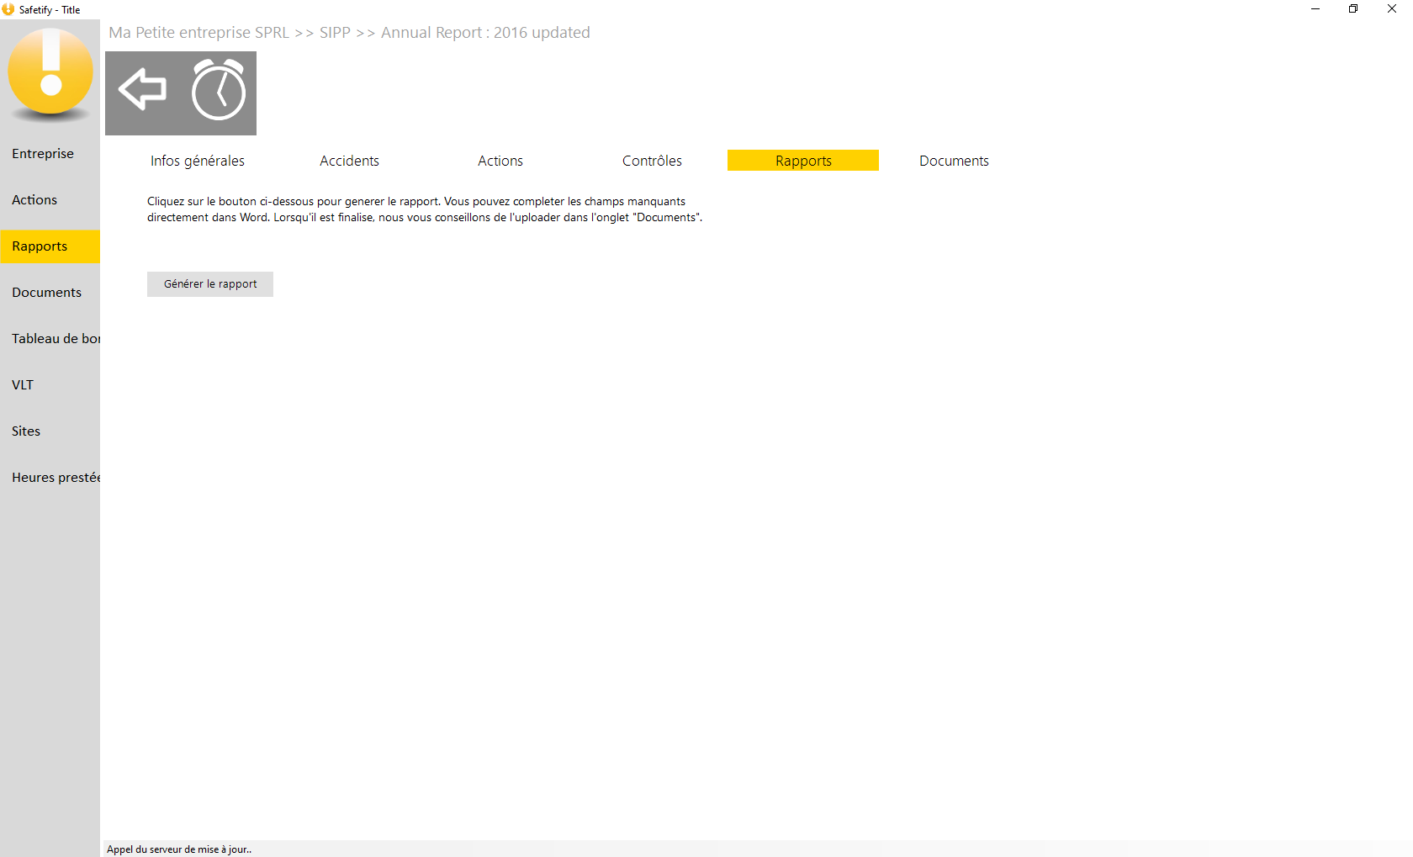1413x857 pixels.
Task: Open Documents in the left sidebar
Action: click(x=50, y=293)
